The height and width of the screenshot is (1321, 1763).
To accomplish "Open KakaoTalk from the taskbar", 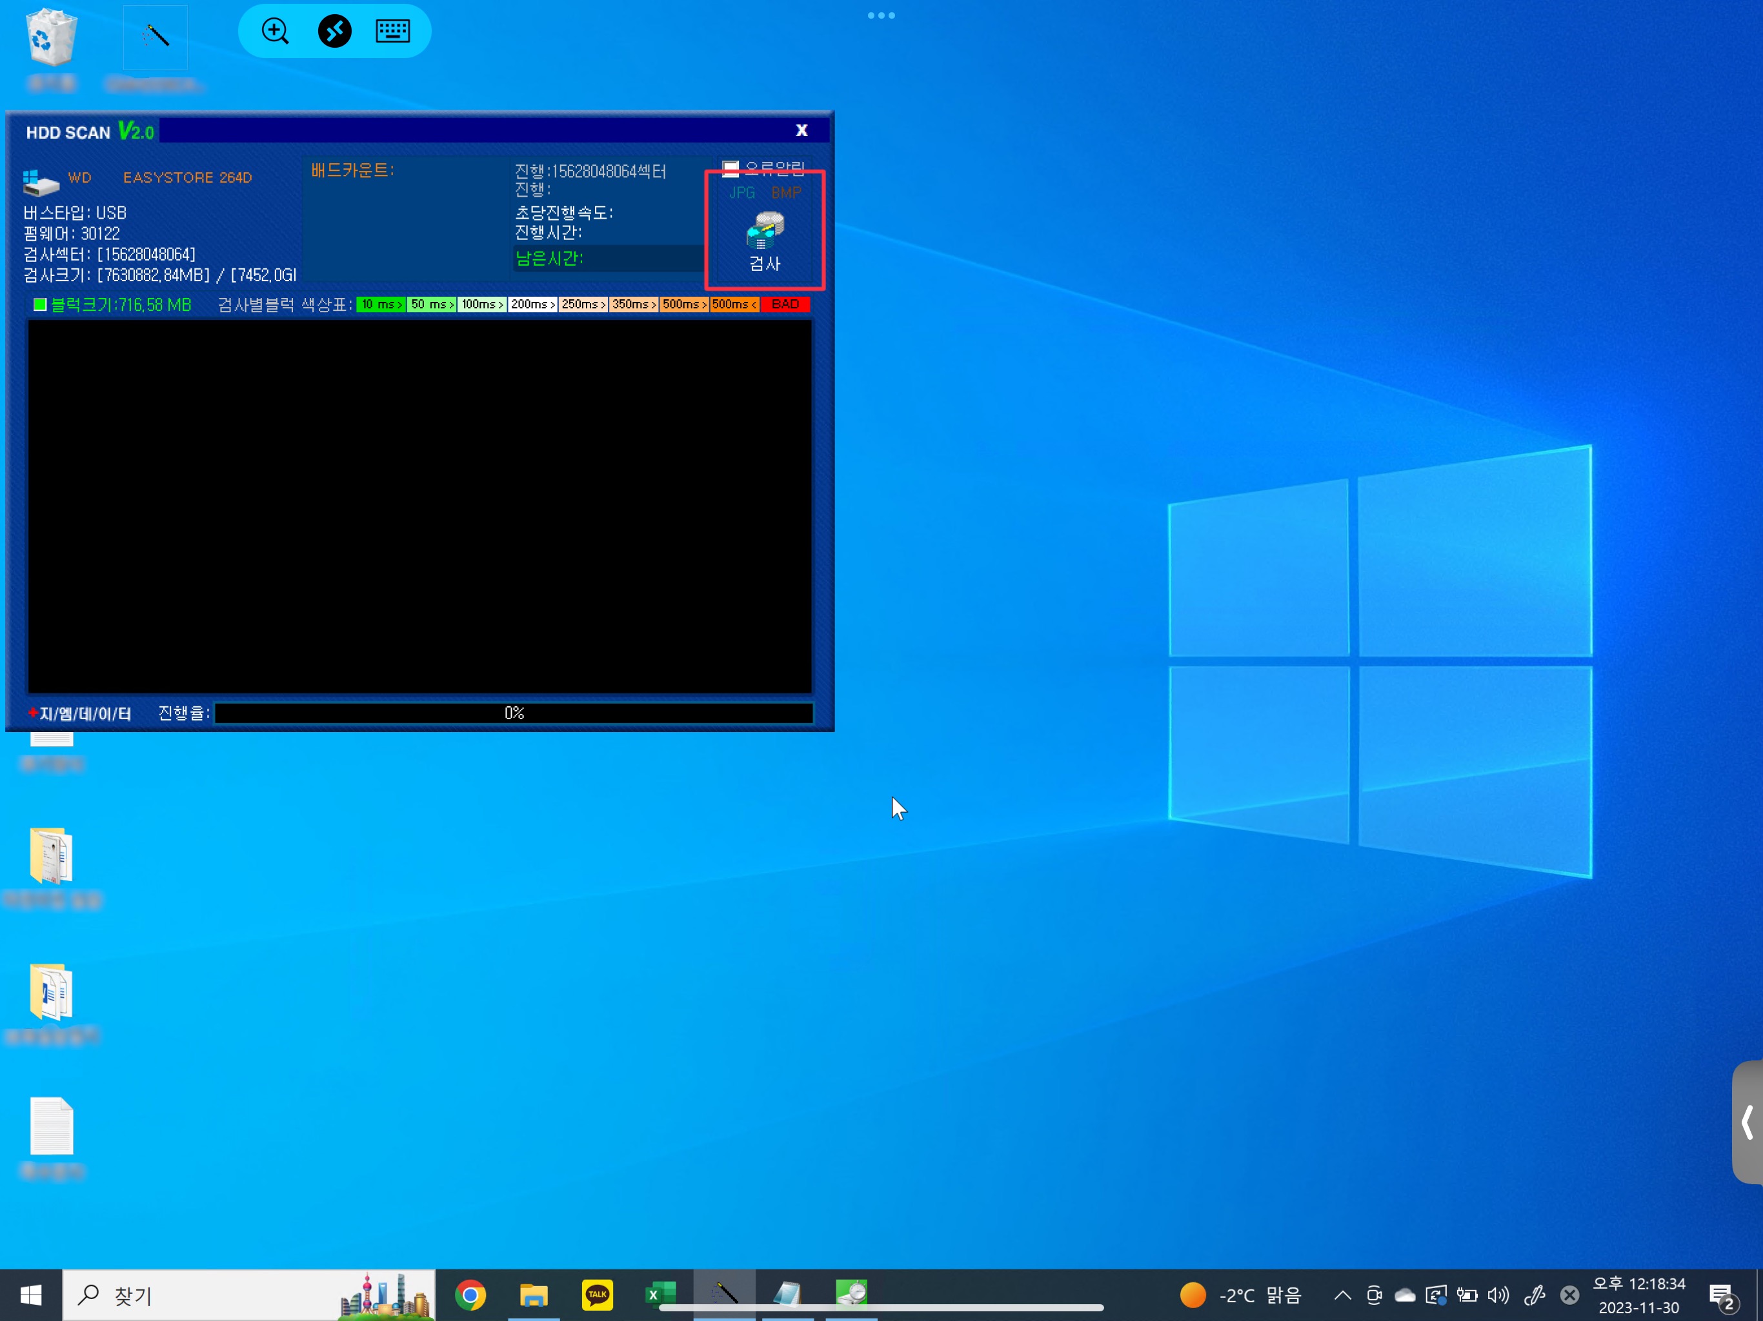I will coord(597,1295).
